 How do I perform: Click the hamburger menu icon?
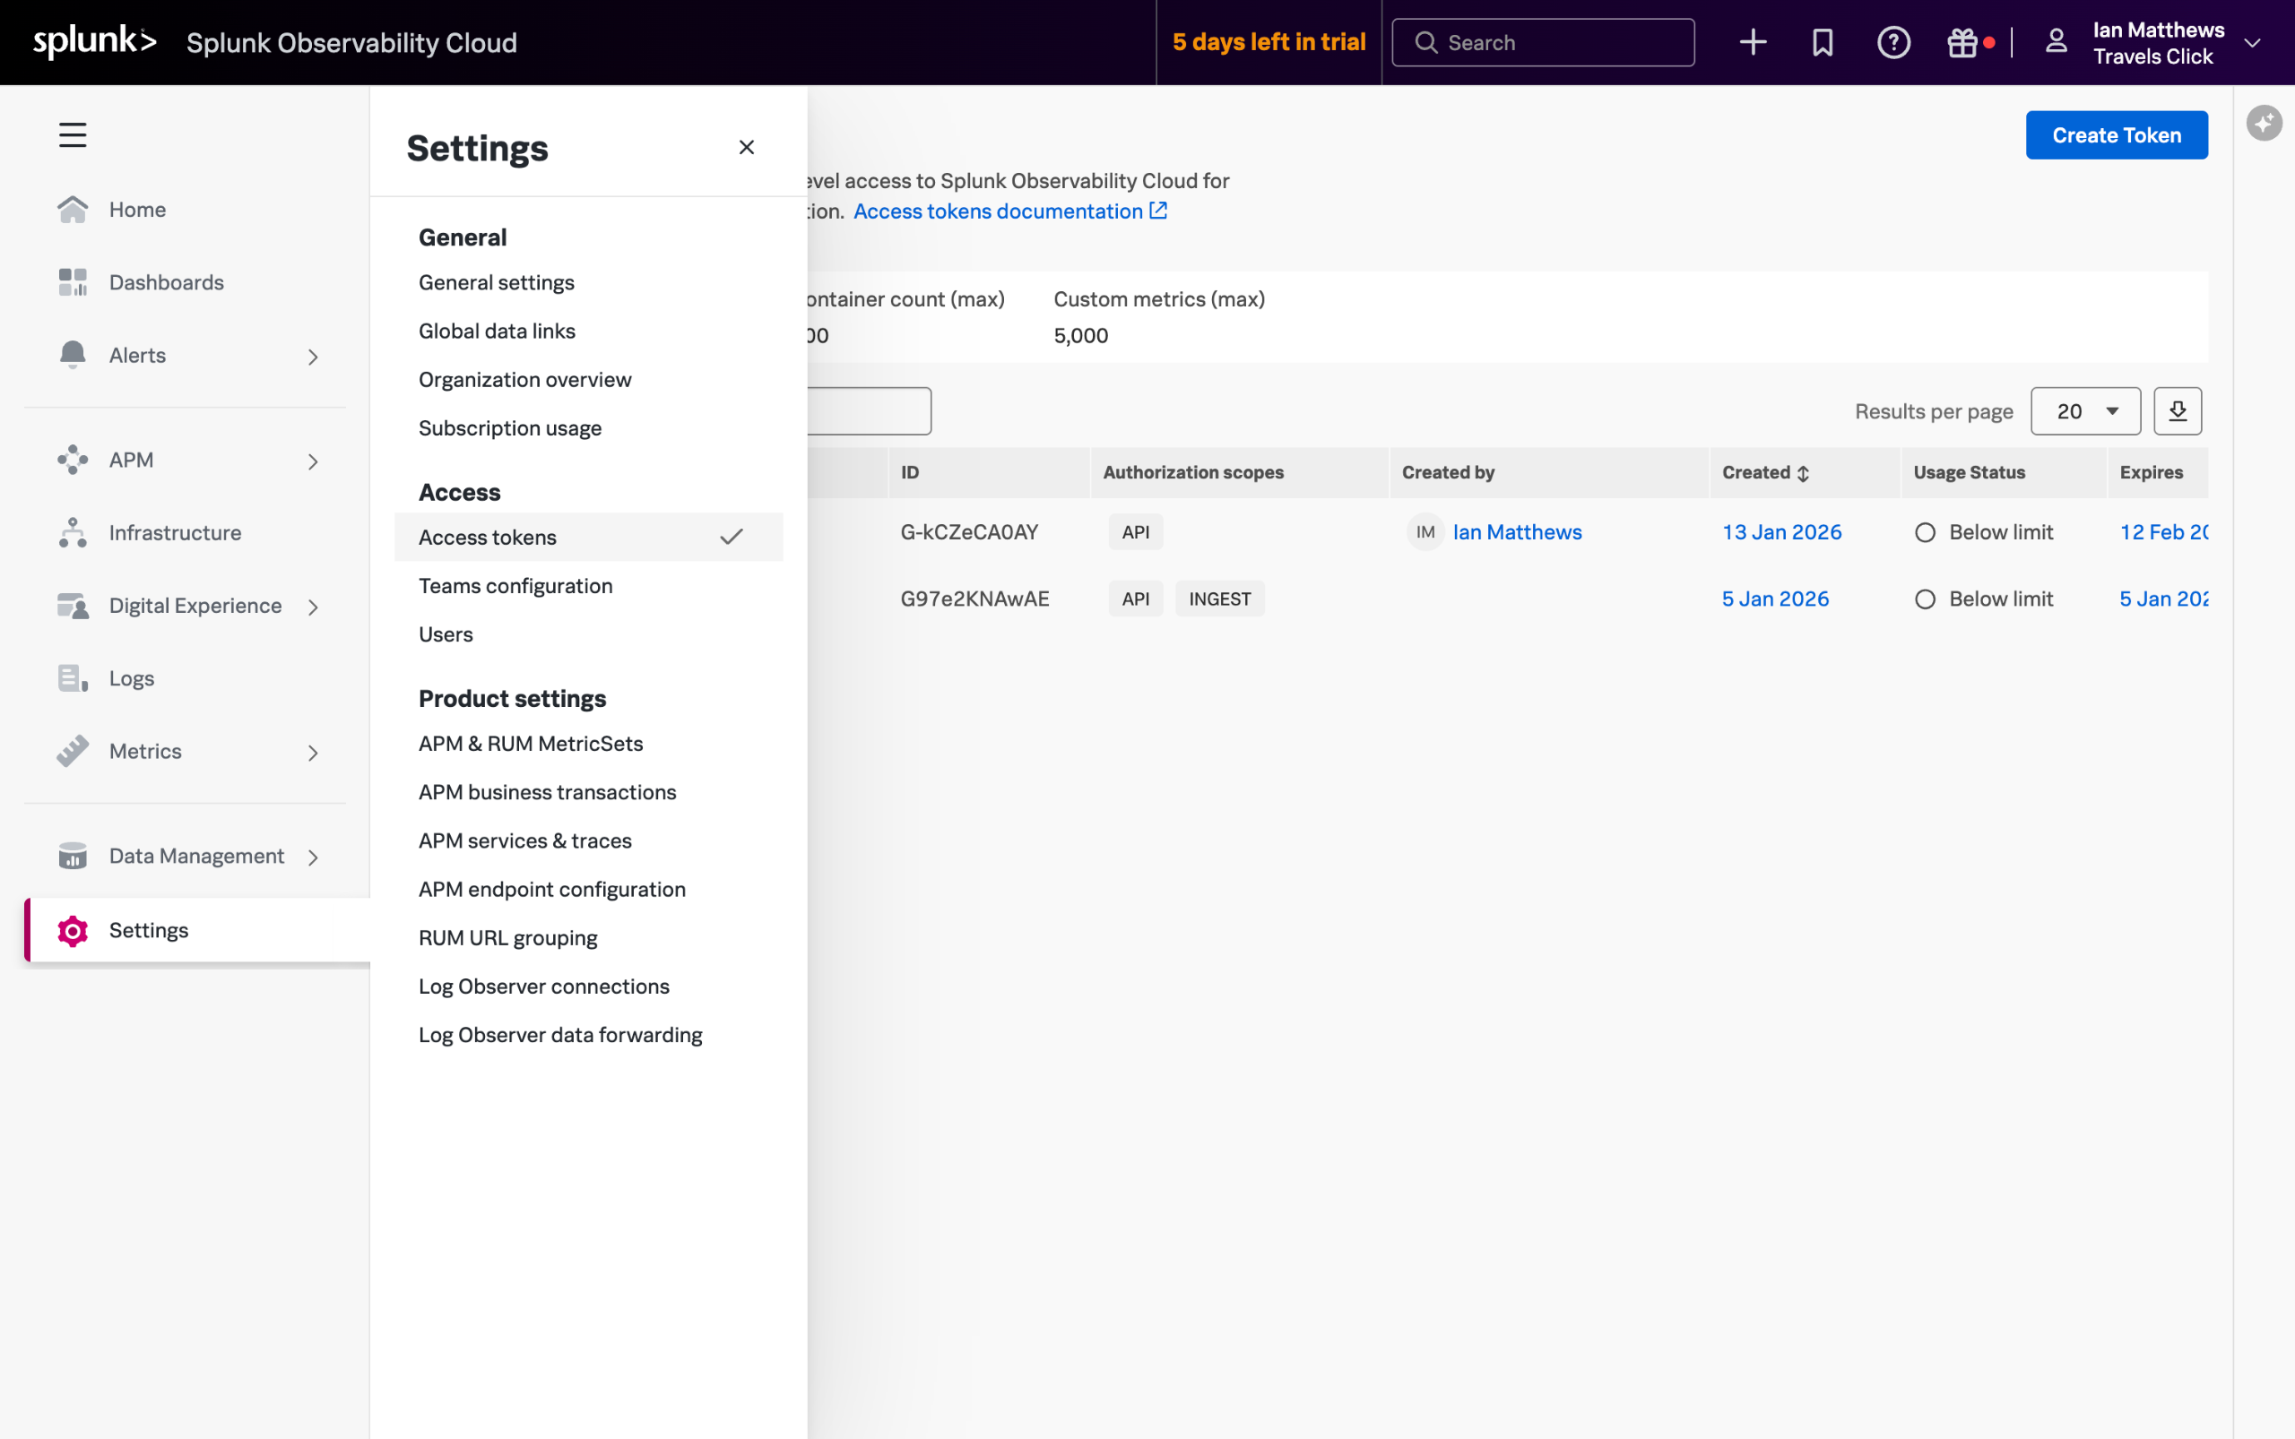click(73, 134)
